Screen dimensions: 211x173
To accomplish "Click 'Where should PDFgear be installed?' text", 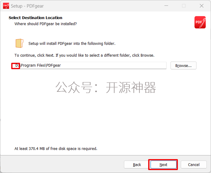I will (46, 24).
